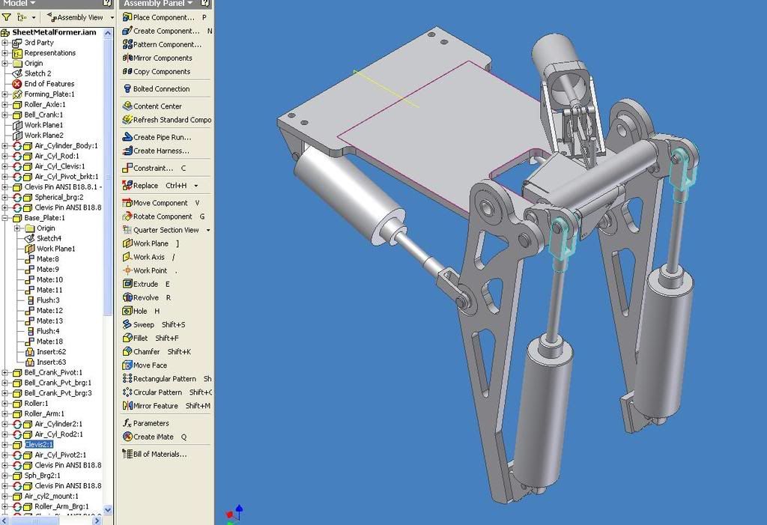Collapse the Base_Plate:1 tree node
Viewport: 767px width, 525px height.
[x=6, y=217]
